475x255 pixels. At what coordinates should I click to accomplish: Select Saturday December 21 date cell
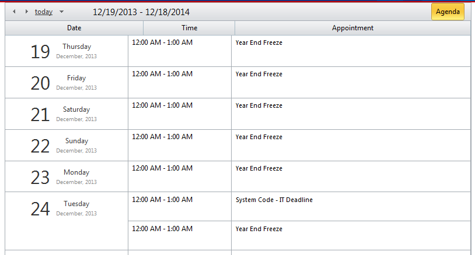click(66, 114)
